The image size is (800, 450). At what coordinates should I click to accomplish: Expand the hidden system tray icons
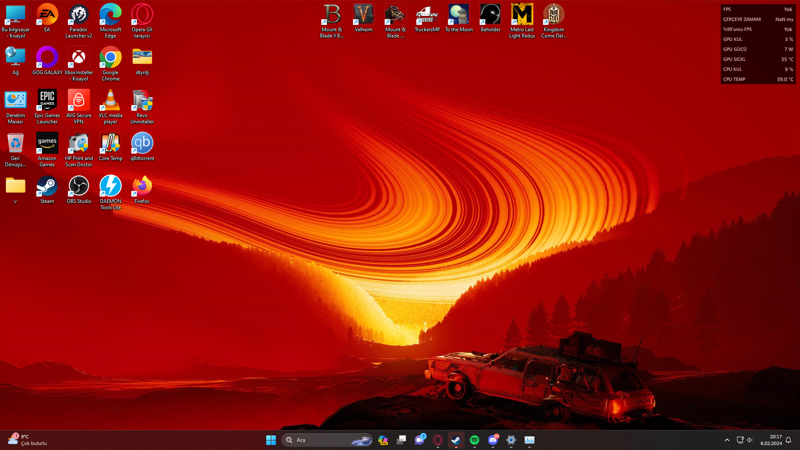(x=727, y=440)
